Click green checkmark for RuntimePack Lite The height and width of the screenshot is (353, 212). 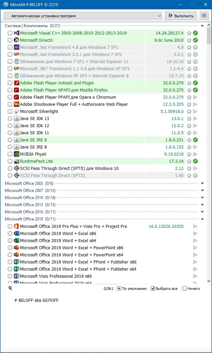click(x=195, y=161)
